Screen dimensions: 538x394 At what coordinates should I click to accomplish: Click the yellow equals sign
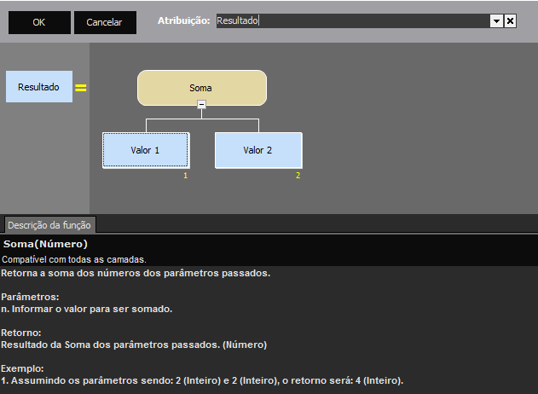click(x=81, y=87)
